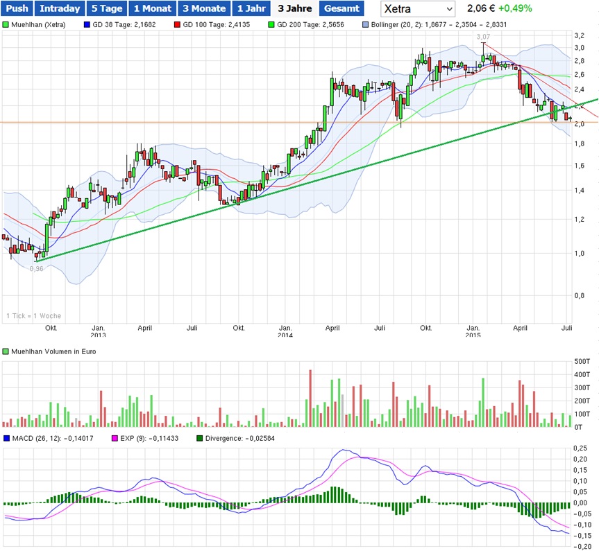Image resolution: width=599 pixels, height=551 pixels.
Task: Click the 3,07 high price marker
Action: tap(482, 35)
